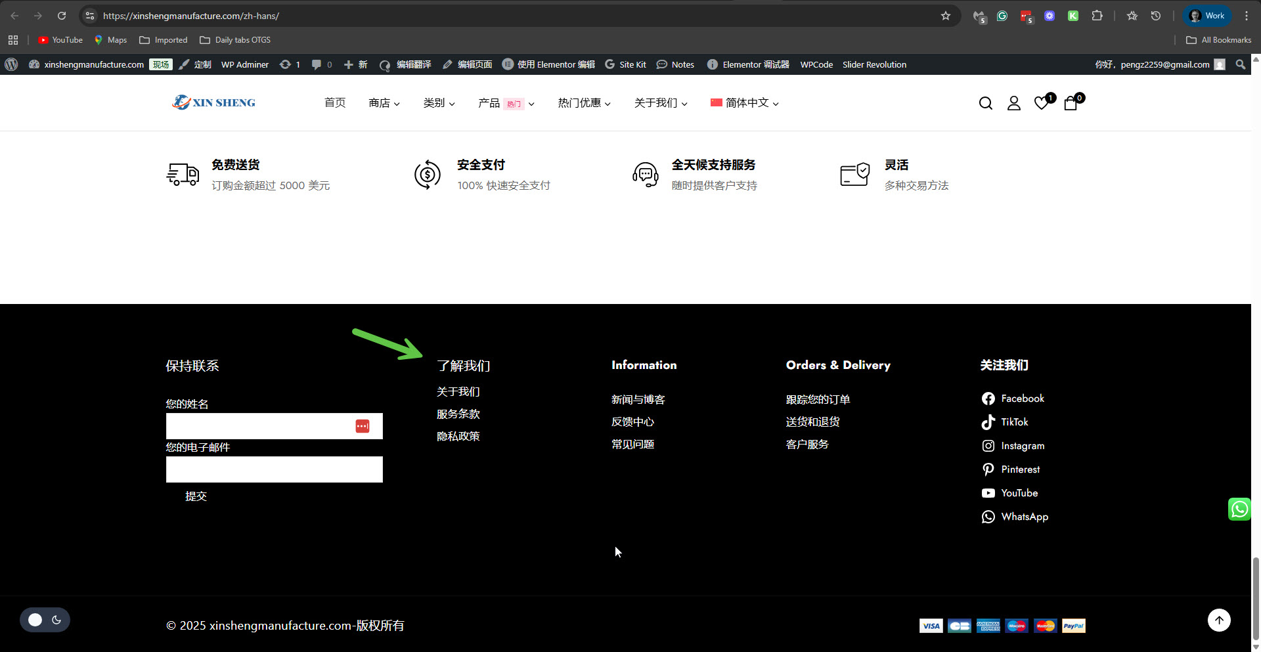This screenshot has height=652, width=1261.
Task: Click the browser address bar URL
Action: 191,16
